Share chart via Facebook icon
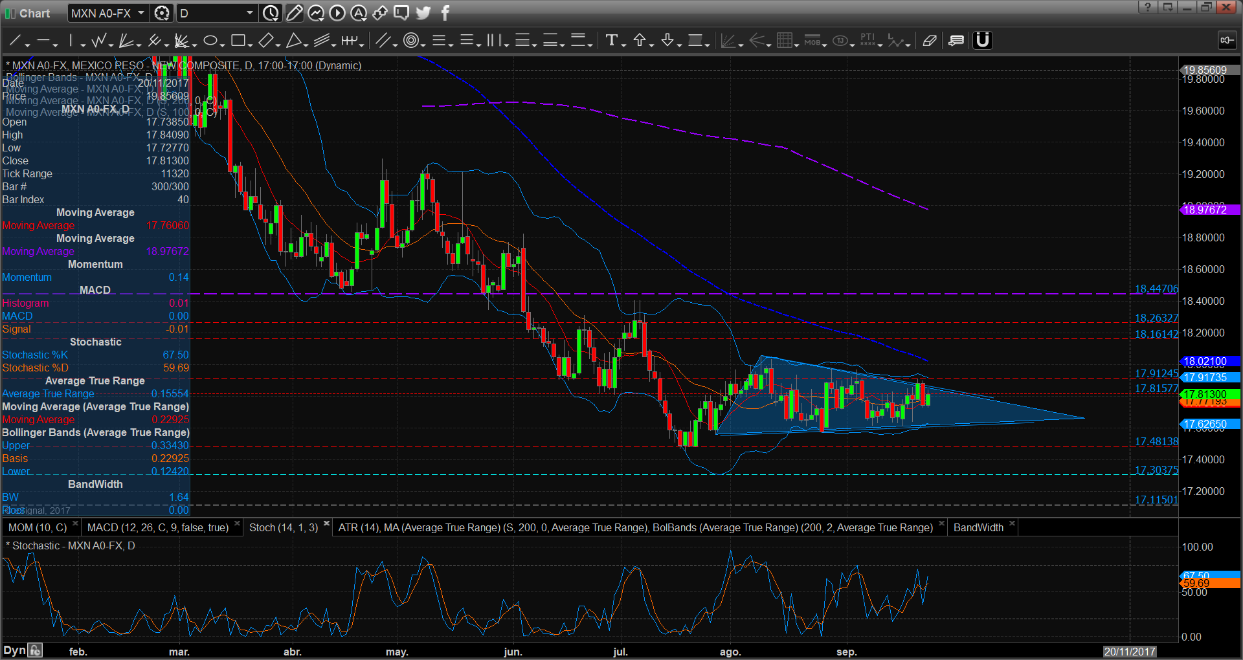This screenshot has height=660, width=1243. tap(445, 13)
